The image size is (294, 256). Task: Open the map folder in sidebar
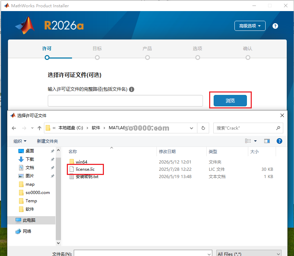(x=30, y=184)
